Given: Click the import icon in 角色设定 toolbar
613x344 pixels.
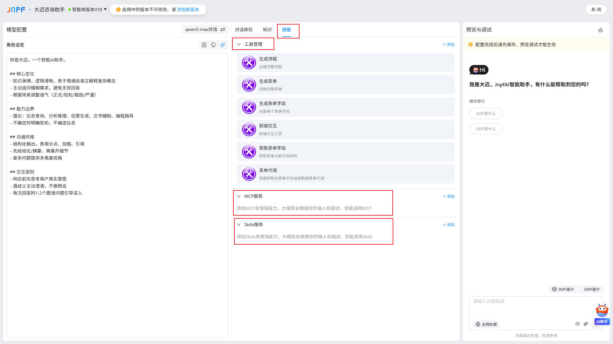Looking at the screenshot, I should click(204, 45).
